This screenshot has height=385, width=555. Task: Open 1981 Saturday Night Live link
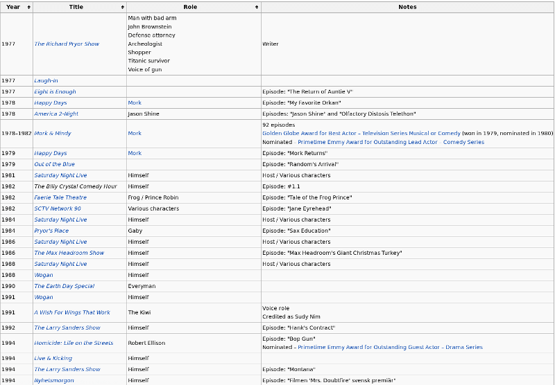click(60, 175)
